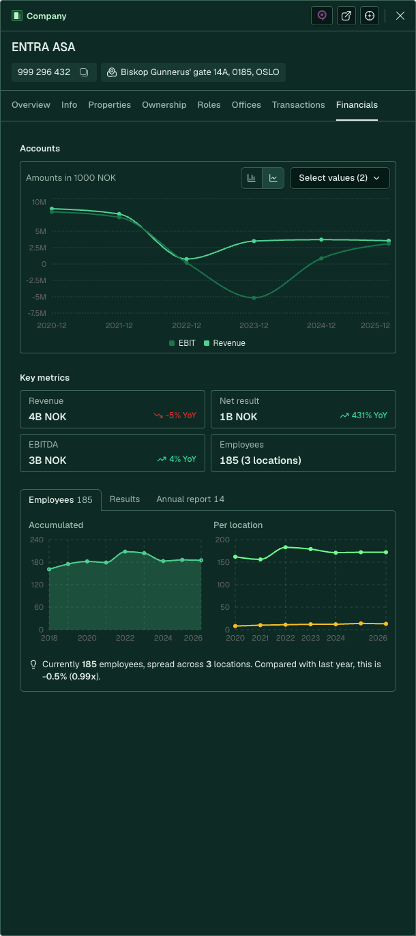Click the map pin locate icon

pos(322,16)
